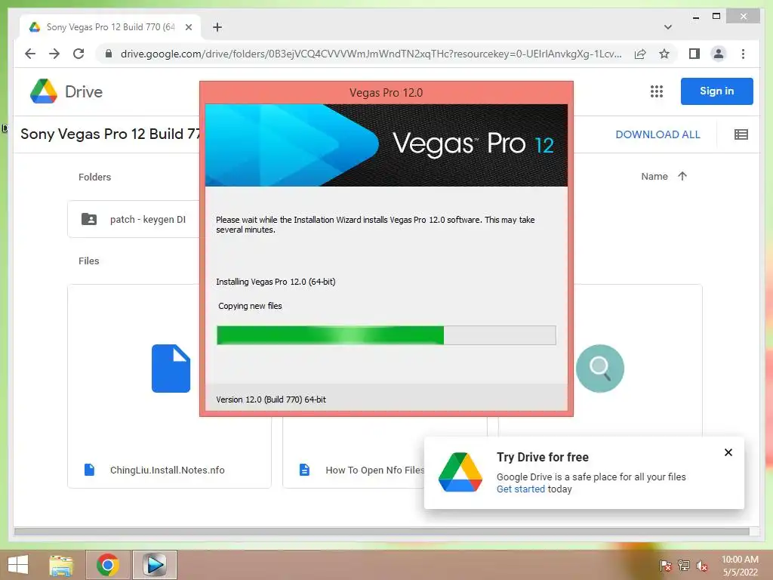Screen dimensions: 773x580
Task: Click the teal magnifier preview icon
Action: pos(599,369)
